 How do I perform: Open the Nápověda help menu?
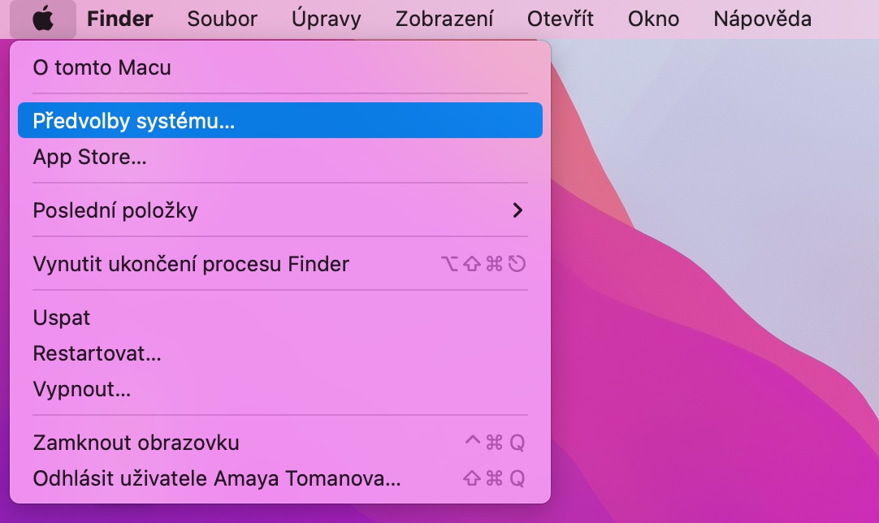[762, 19]
